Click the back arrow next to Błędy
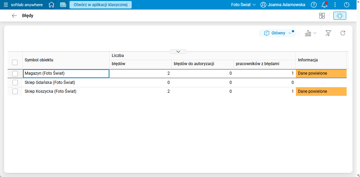The width and height of the screenshot is (360, 177). pyautogui.click(x=14, y=16)
